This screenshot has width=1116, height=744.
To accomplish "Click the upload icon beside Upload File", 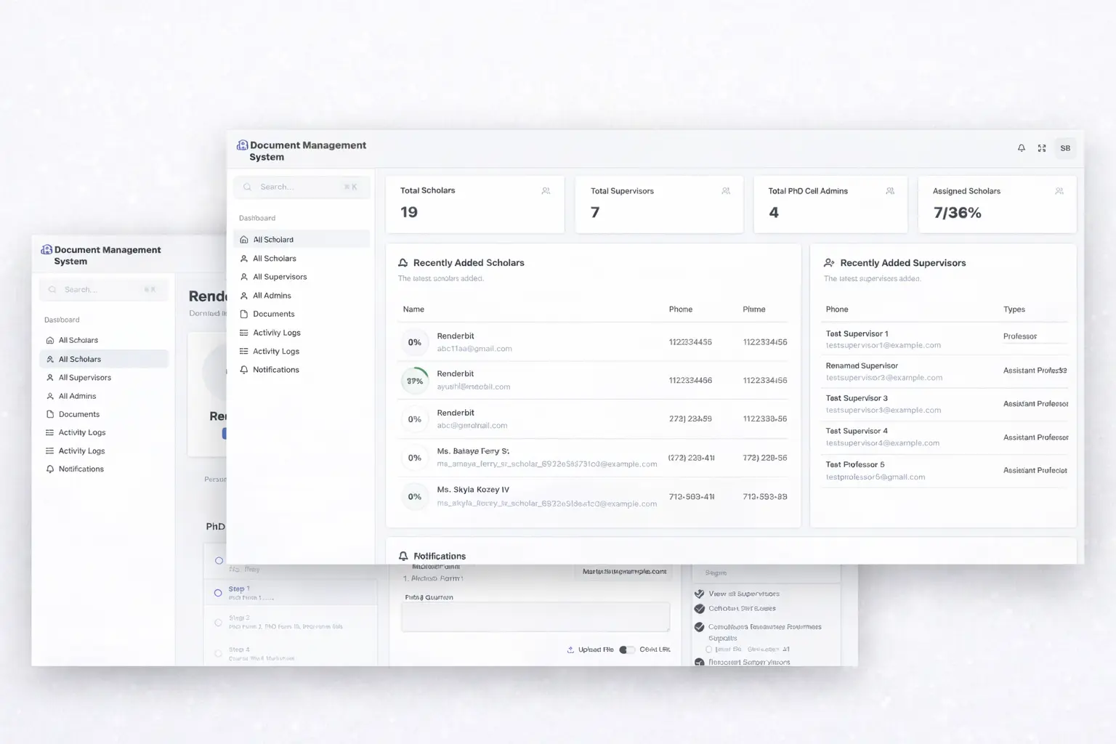I will pyautogui.click(x=570, y=650).
